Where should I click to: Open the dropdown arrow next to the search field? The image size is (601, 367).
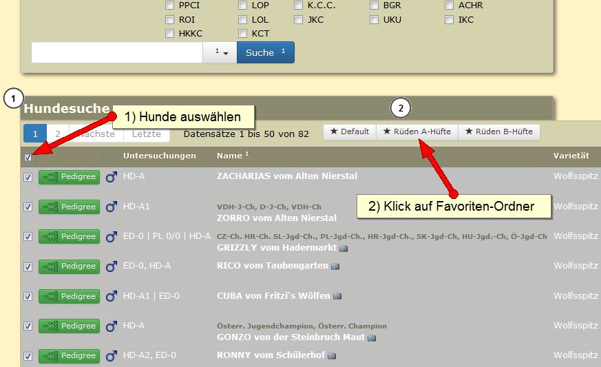pos(220,52)
